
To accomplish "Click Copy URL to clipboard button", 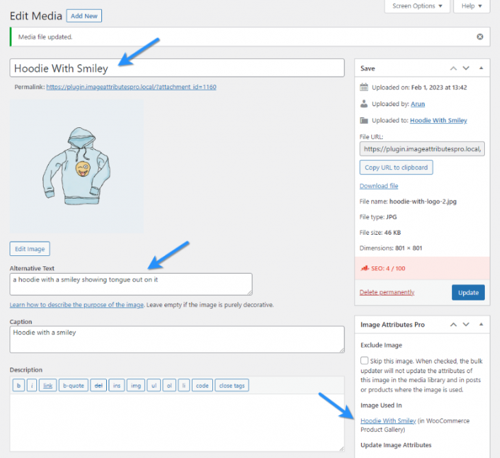I will point(396,168).
